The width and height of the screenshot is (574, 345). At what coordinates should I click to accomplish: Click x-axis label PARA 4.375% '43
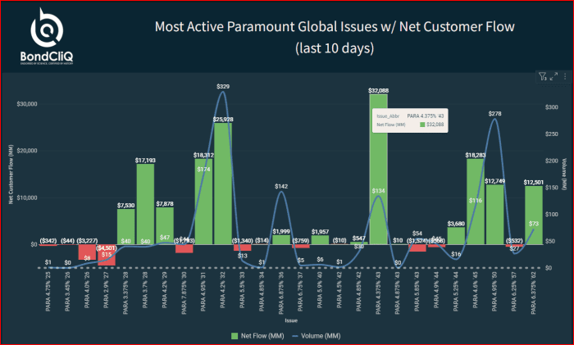click(x=379, y=293)
